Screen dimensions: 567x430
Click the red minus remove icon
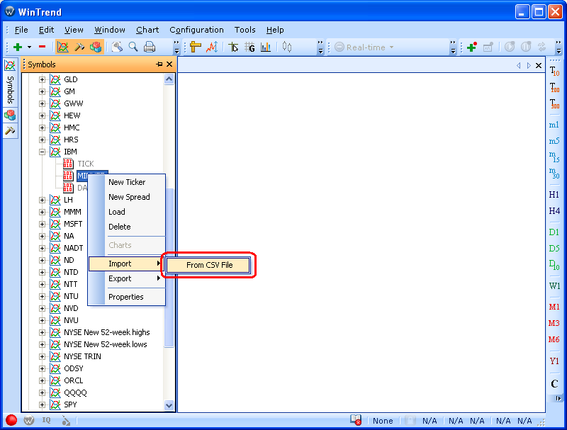pyautogui.click(x=42, y=47)
